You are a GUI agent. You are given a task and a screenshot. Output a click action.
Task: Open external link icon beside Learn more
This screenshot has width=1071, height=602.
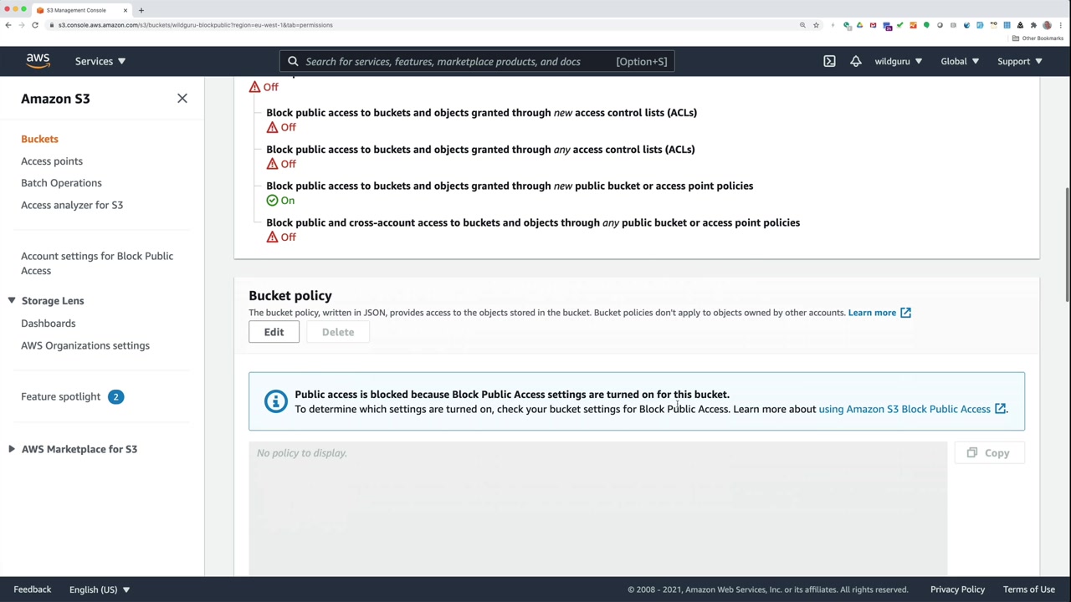point(905,313)
